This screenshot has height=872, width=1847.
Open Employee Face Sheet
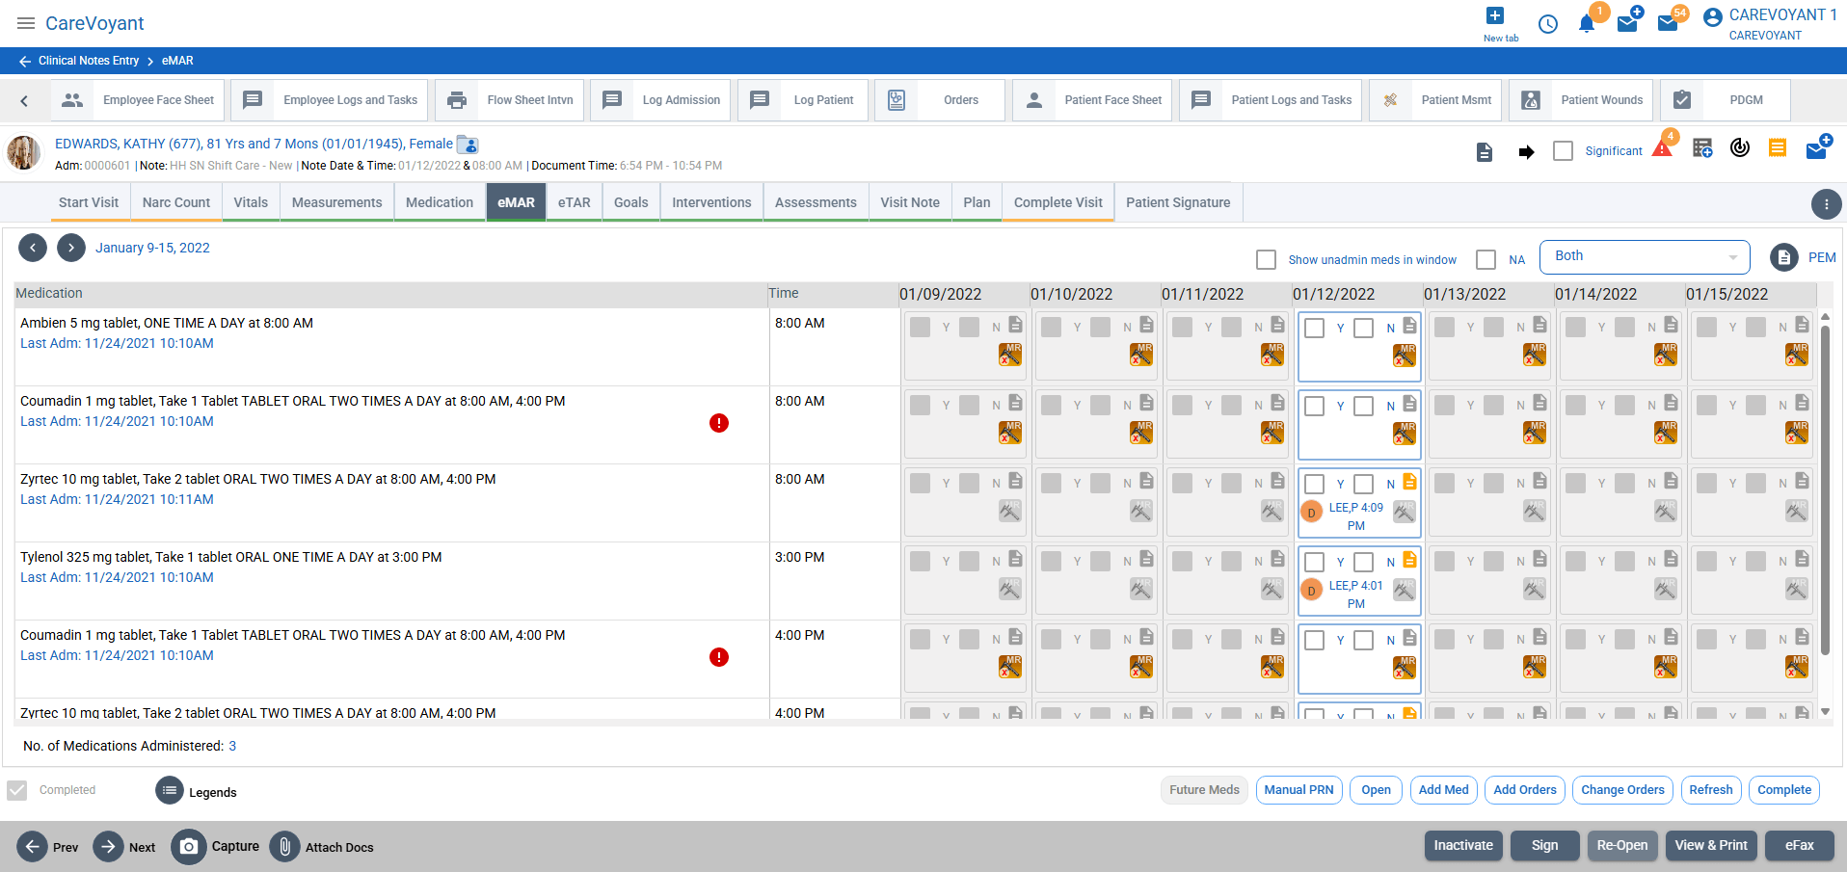pyautogui.click(x=139, y=100)
